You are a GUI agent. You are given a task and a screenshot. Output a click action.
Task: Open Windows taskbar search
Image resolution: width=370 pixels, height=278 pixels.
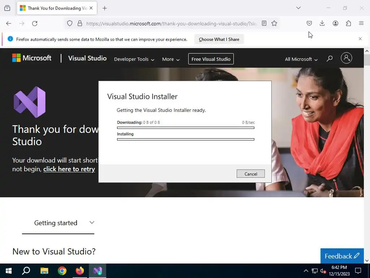click(x=26, y=271)
